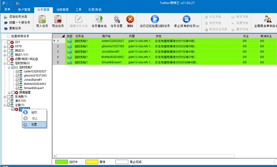Toggle the 检查所有任务 checkbox
This screenshot has height=167, width=277.
click(8, 36)
